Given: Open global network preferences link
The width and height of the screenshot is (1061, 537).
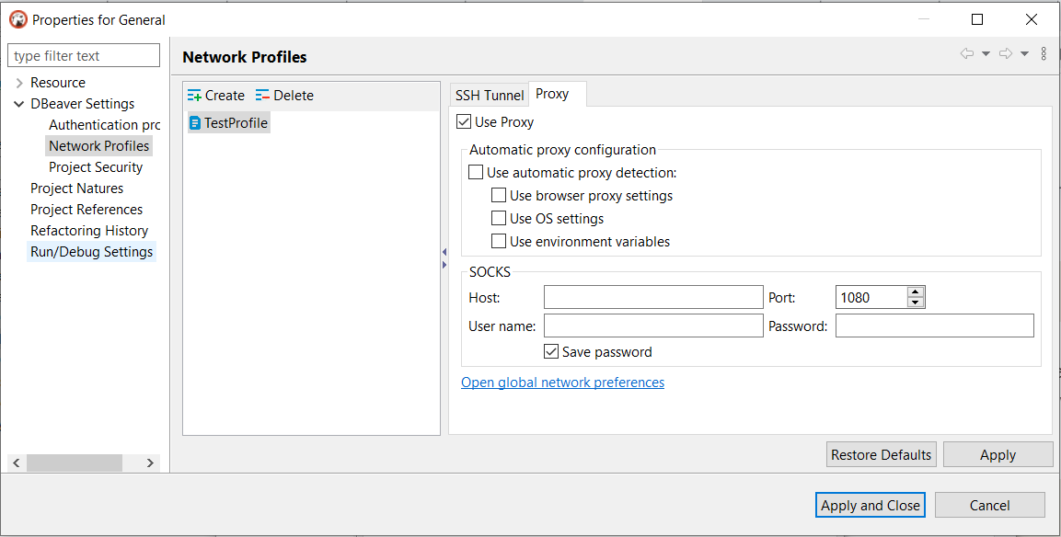Looking at the screenshot, I should [562, 382].
